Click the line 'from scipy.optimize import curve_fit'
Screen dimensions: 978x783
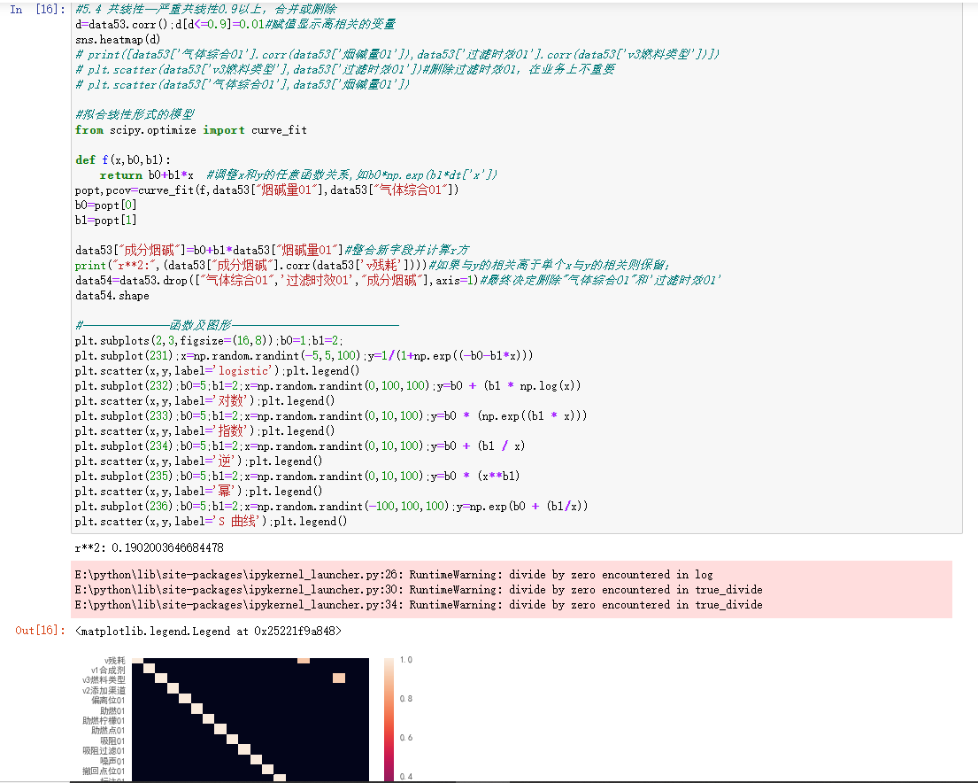point(191,130)
